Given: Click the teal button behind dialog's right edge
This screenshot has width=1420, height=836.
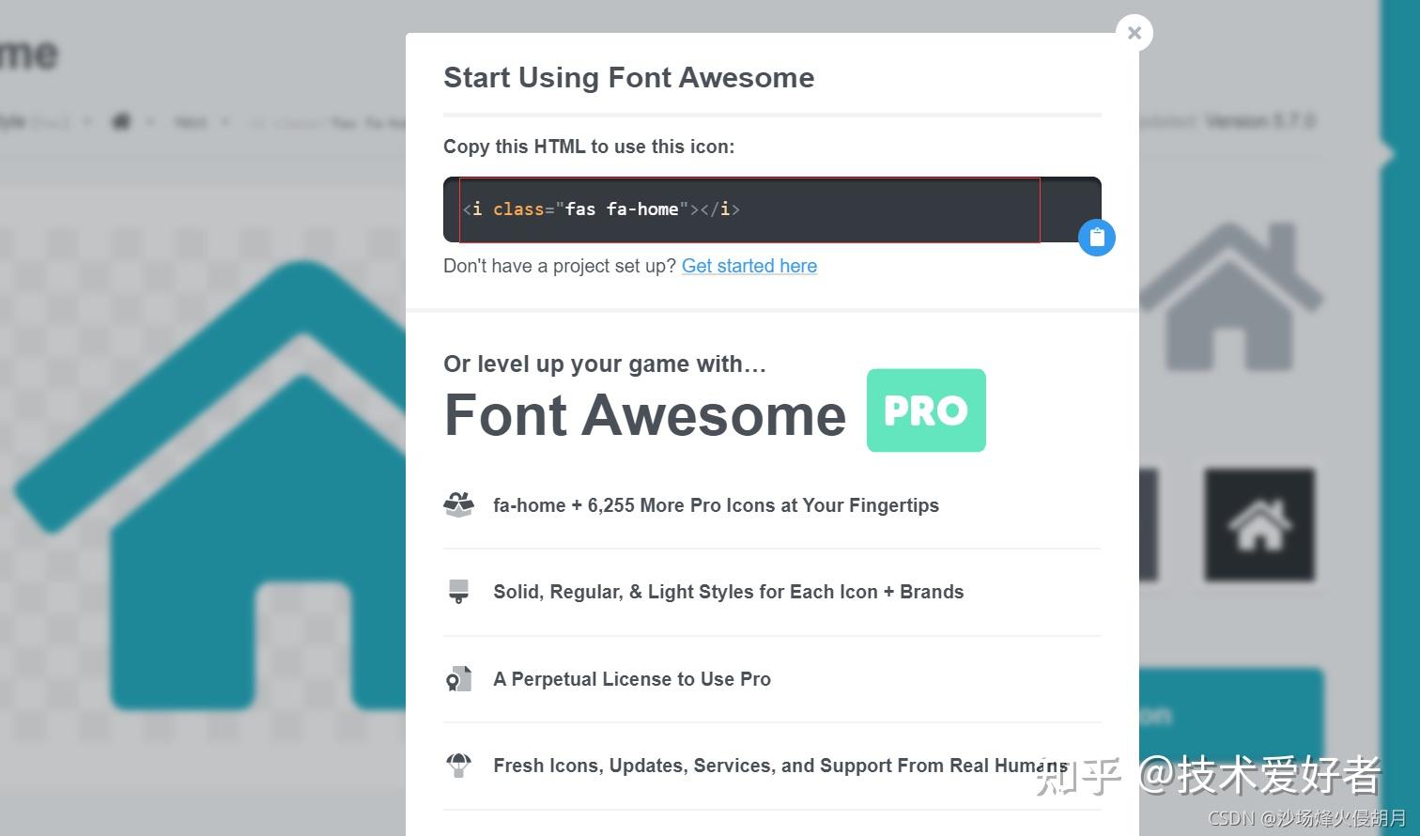Looking at the screenshot, I should click(x=1231, y=716).
